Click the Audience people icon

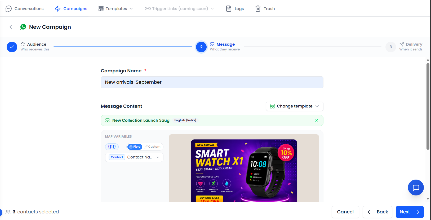tap(23, 44)
